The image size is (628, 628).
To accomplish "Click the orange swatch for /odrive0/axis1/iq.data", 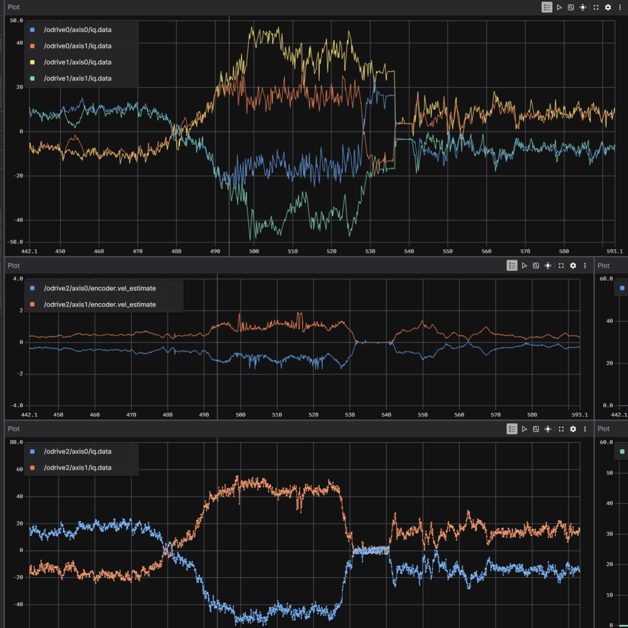I will (x=33, y=46).
